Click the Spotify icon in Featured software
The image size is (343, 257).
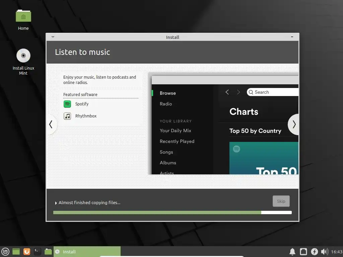tap(67, 104)
